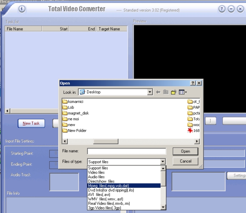Image resolution: width=246 pixels, height=213 pixels.
Task: Click the info icon in title bar
Action: click(x=22, y=9)
